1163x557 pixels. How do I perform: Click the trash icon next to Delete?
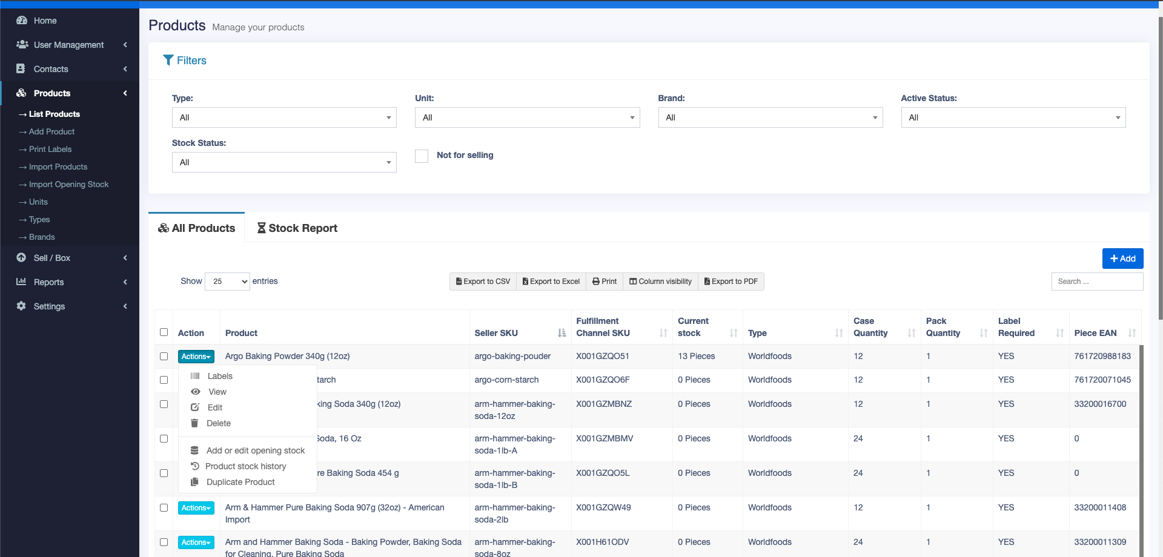pos(194,423)
